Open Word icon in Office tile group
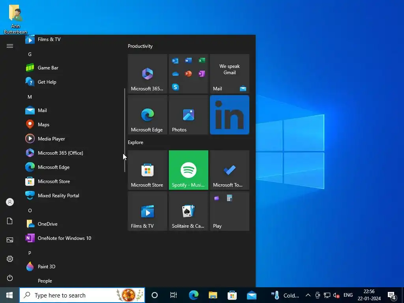This screenshot has height=303, width=404. pos(188,60)
